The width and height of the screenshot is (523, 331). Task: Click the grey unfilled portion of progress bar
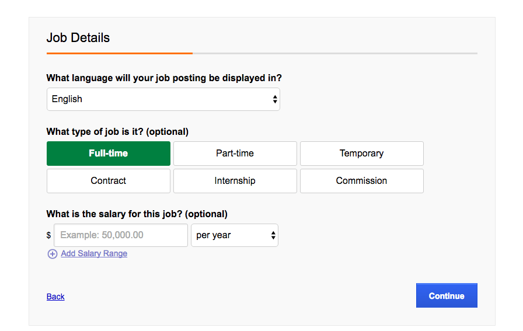click(335, 53)
